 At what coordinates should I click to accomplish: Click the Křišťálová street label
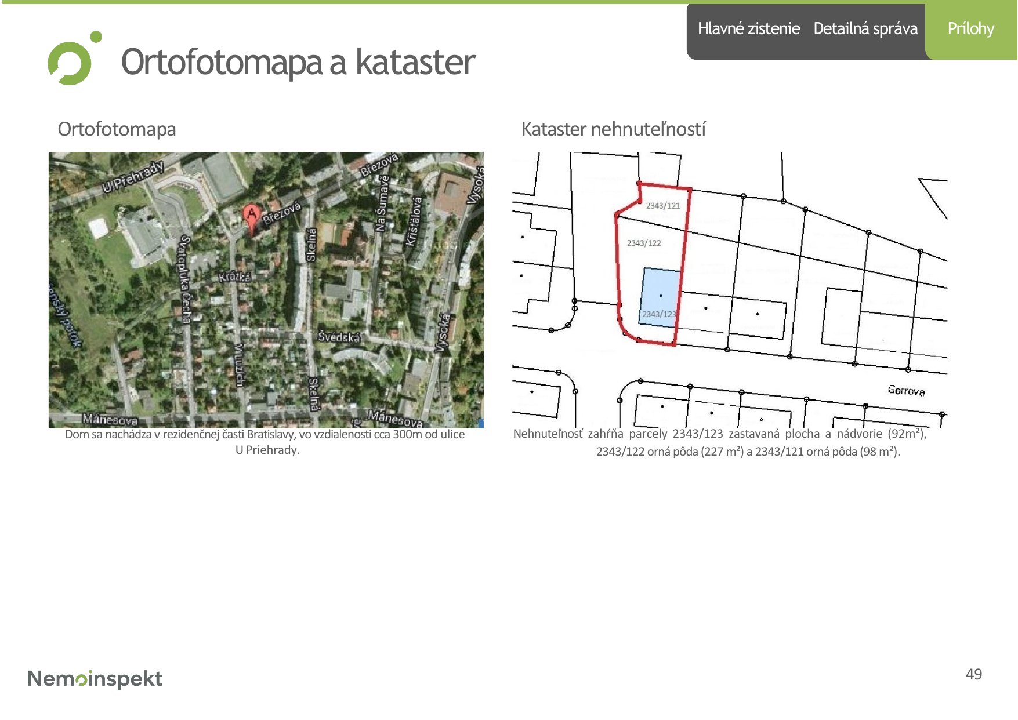(414, 221)
